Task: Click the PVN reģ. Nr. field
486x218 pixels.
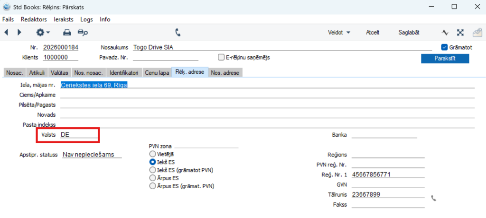Action: pos(388,165)
